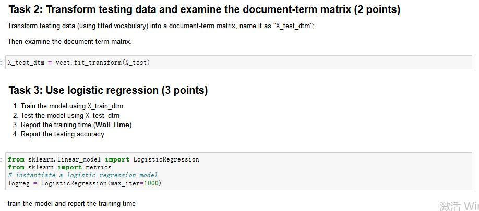
Task: Select the 'Transform testing data' instruction paragraph
Action: point(161,26)
